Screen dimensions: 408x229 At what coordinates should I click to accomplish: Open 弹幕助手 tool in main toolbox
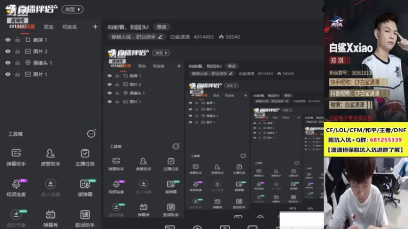16,157
